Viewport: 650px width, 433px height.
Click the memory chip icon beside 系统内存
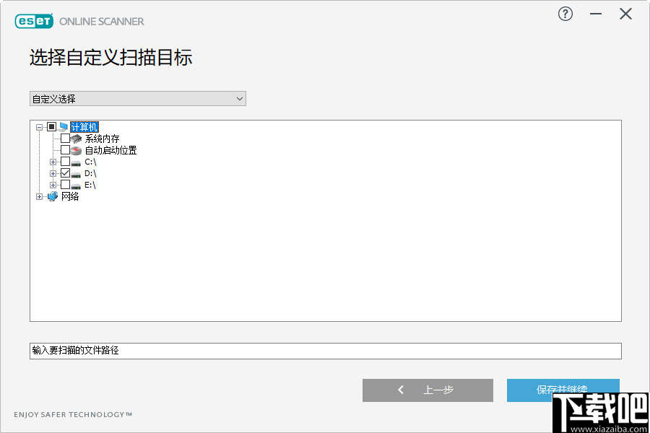(x=77, y=139)
